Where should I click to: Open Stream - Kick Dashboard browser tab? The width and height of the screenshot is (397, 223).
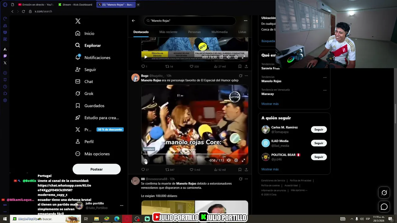tap(75, 5)
